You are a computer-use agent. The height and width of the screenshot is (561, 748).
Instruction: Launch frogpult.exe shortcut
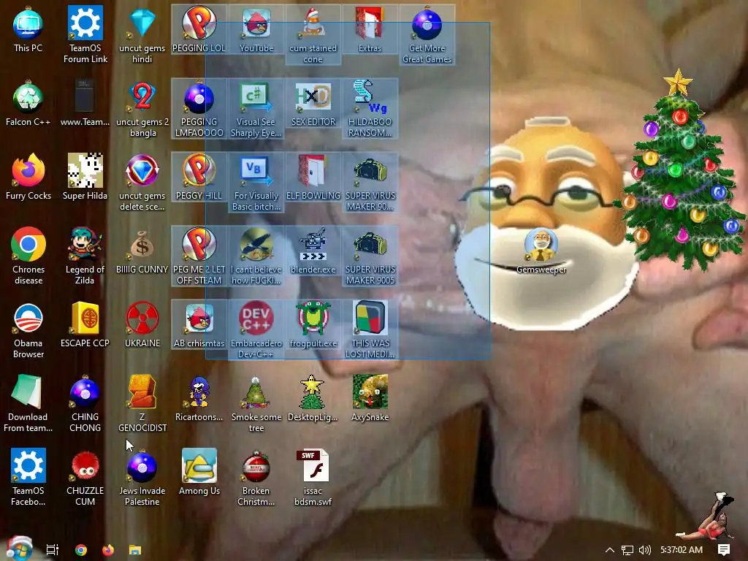[x=313, y=325]
